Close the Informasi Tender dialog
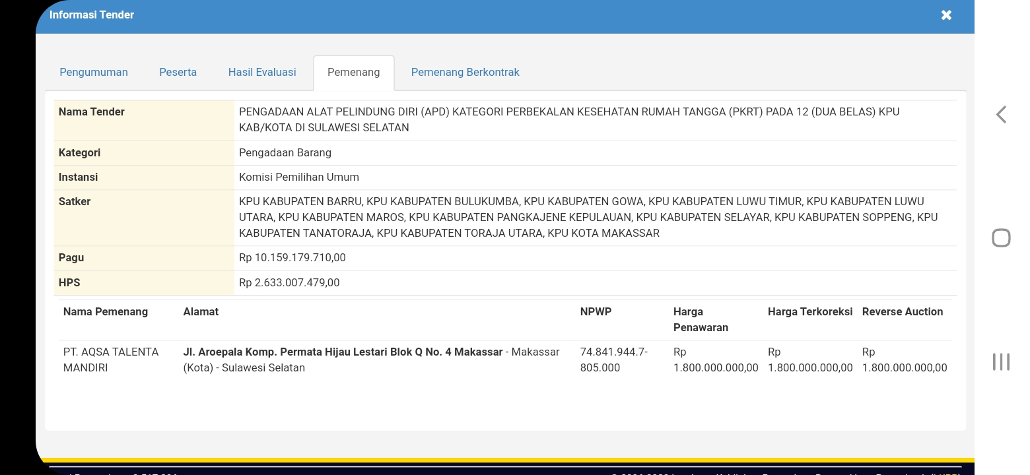Viewport: 1030px width, 475px height. point(946,15)
